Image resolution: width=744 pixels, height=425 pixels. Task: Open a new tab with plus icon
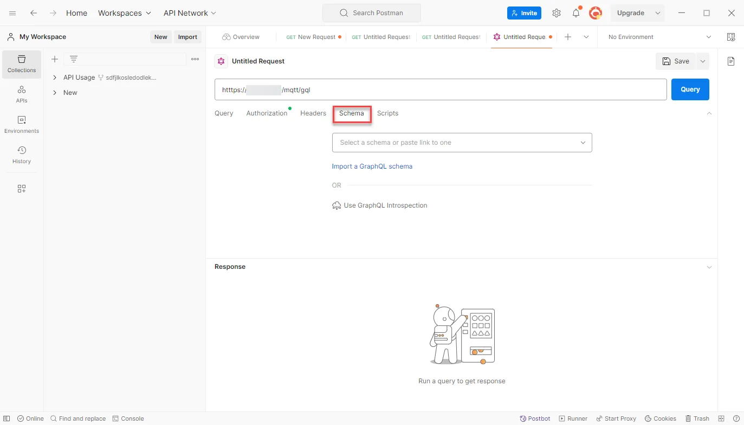(568, 37)
